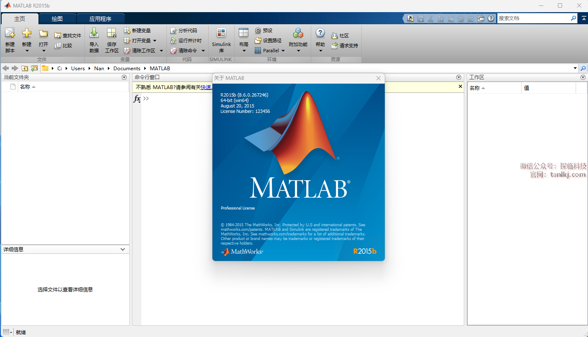Click the new shortcut icon in quick access toolbar
588x337 pixels.
[x=410, y=18]
